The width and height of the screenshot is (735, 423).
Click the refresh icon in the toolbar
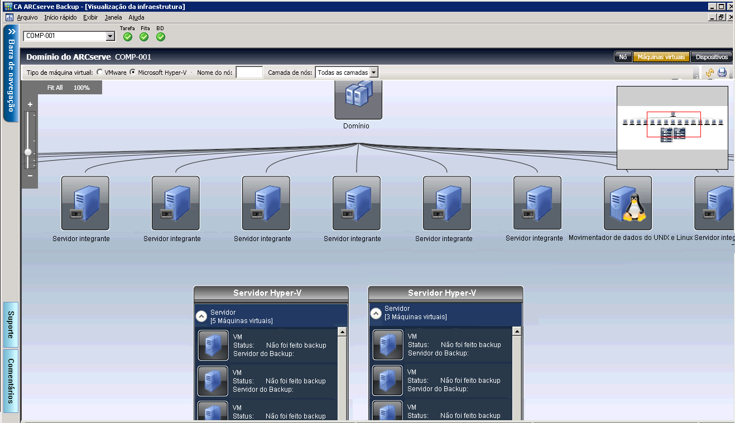click(x=710, y=73)
